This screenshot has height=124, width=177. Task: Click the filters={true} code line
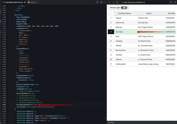click(x=23, y=87)
